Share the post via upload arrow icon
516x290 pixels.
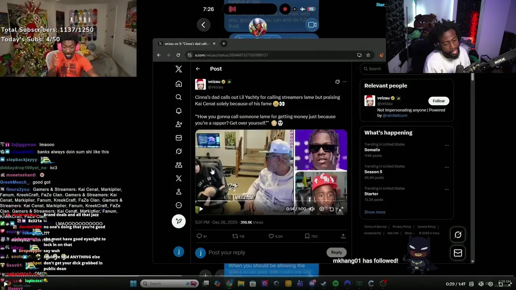click(343, 236)
